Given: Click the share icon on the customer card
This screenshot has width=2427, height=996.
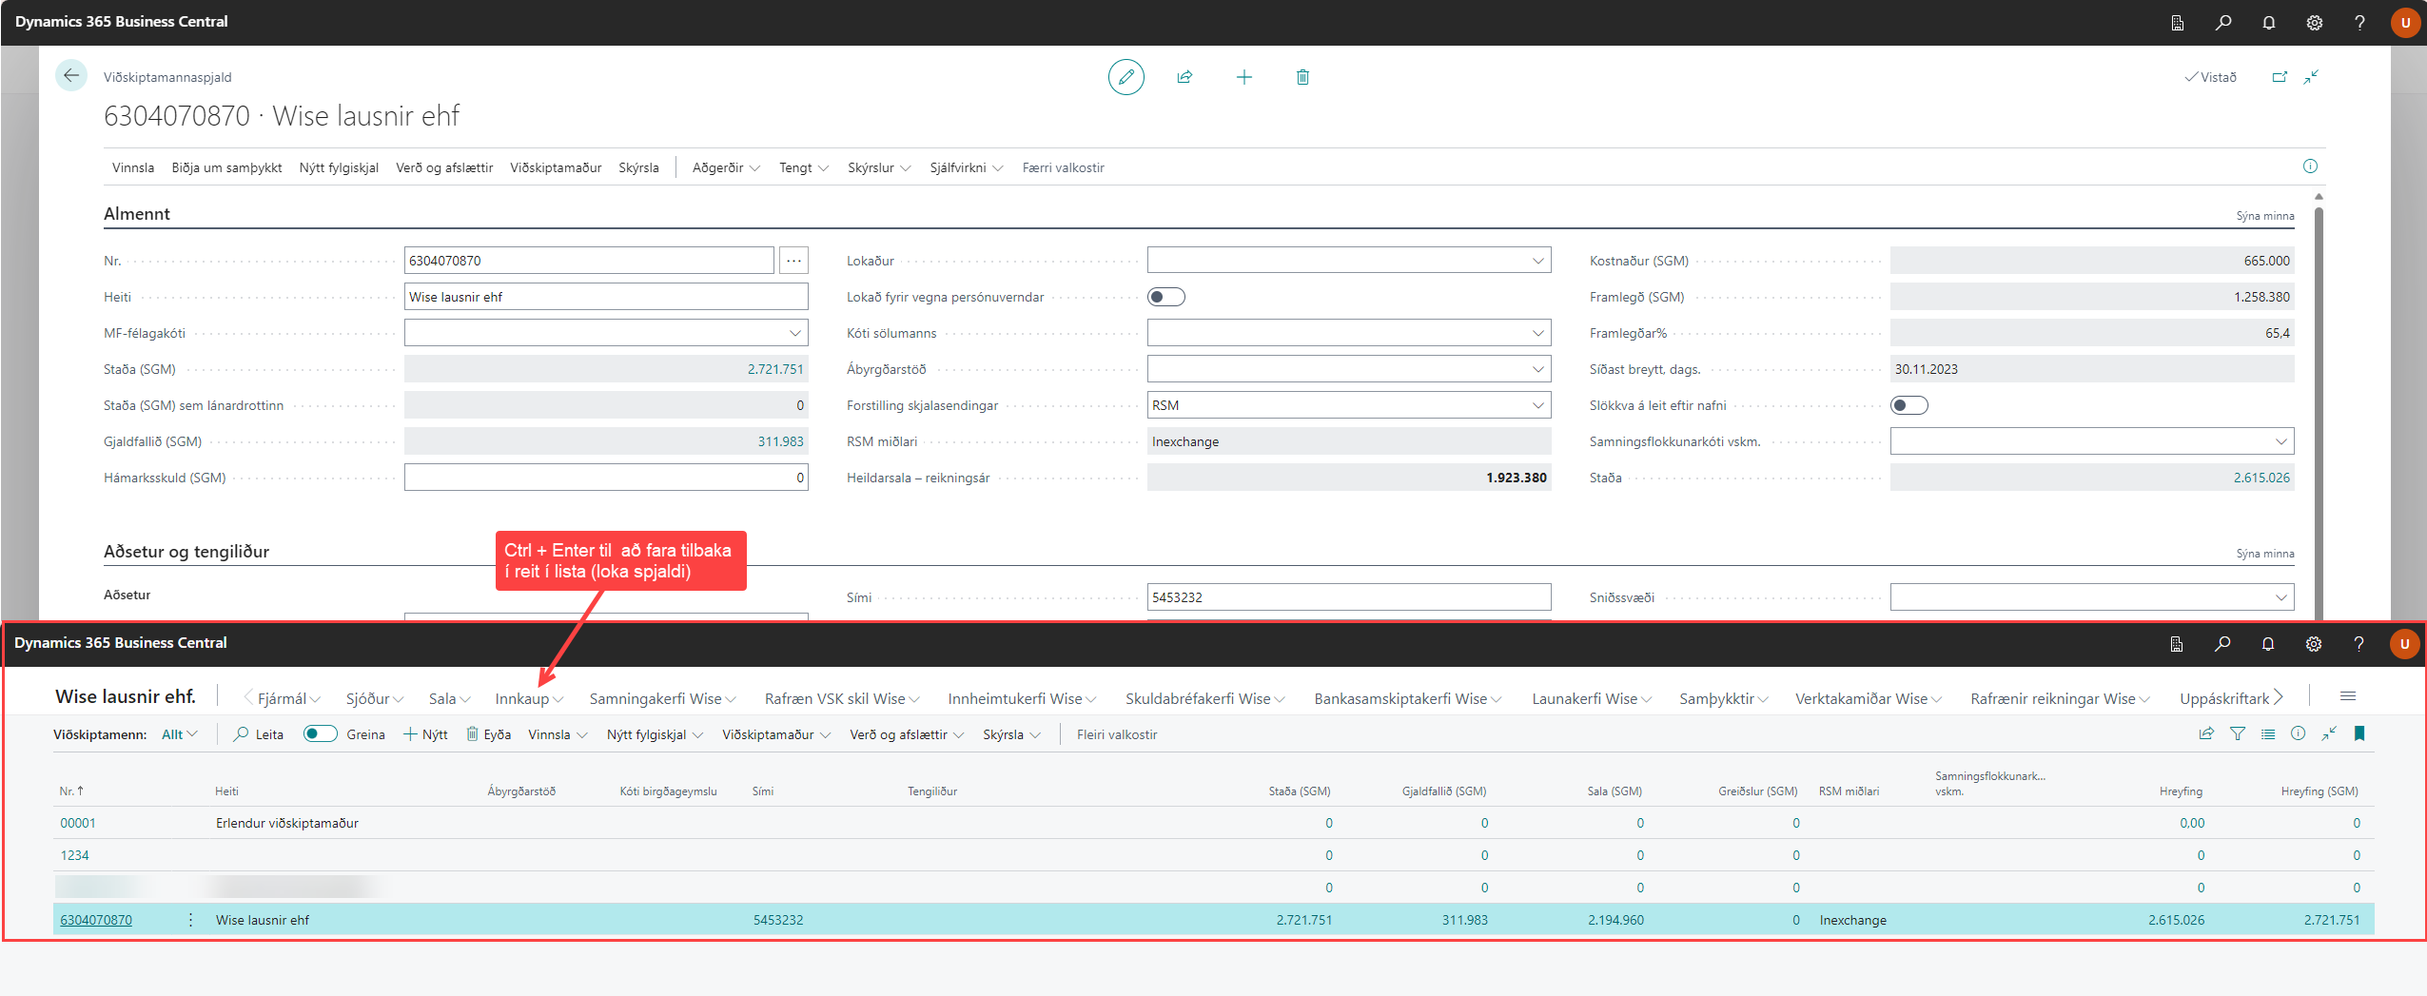Looking at the screenshot, I should click(x=1184, y=77).
